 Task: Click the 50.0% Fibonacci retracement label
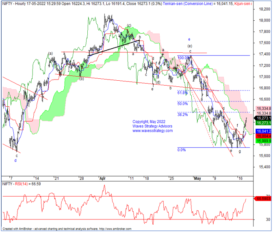coord(182,104)
